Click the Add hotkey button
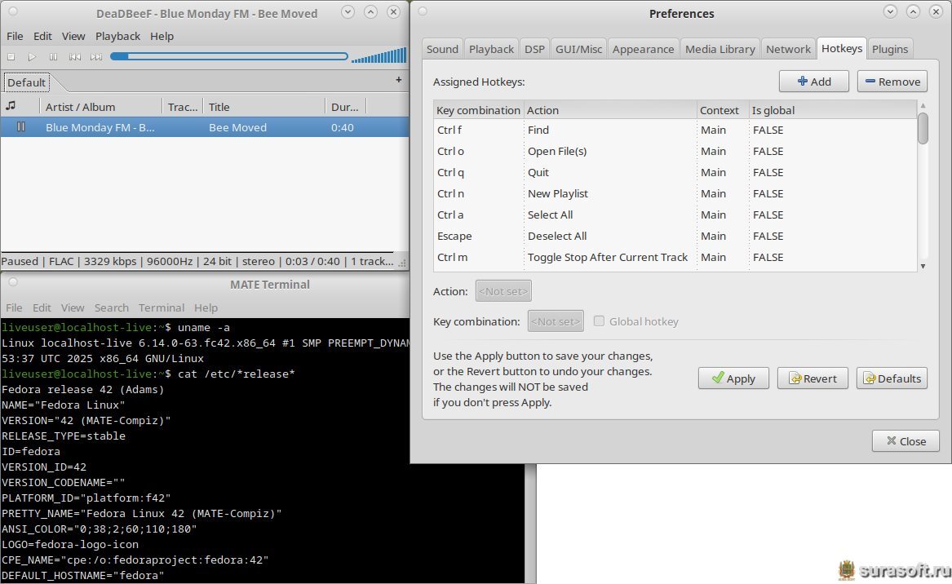This screenshot has width=952, height=584. [813, 82]
